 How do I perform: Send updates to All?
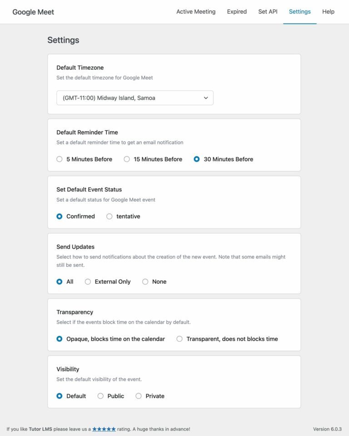[59, 281]
